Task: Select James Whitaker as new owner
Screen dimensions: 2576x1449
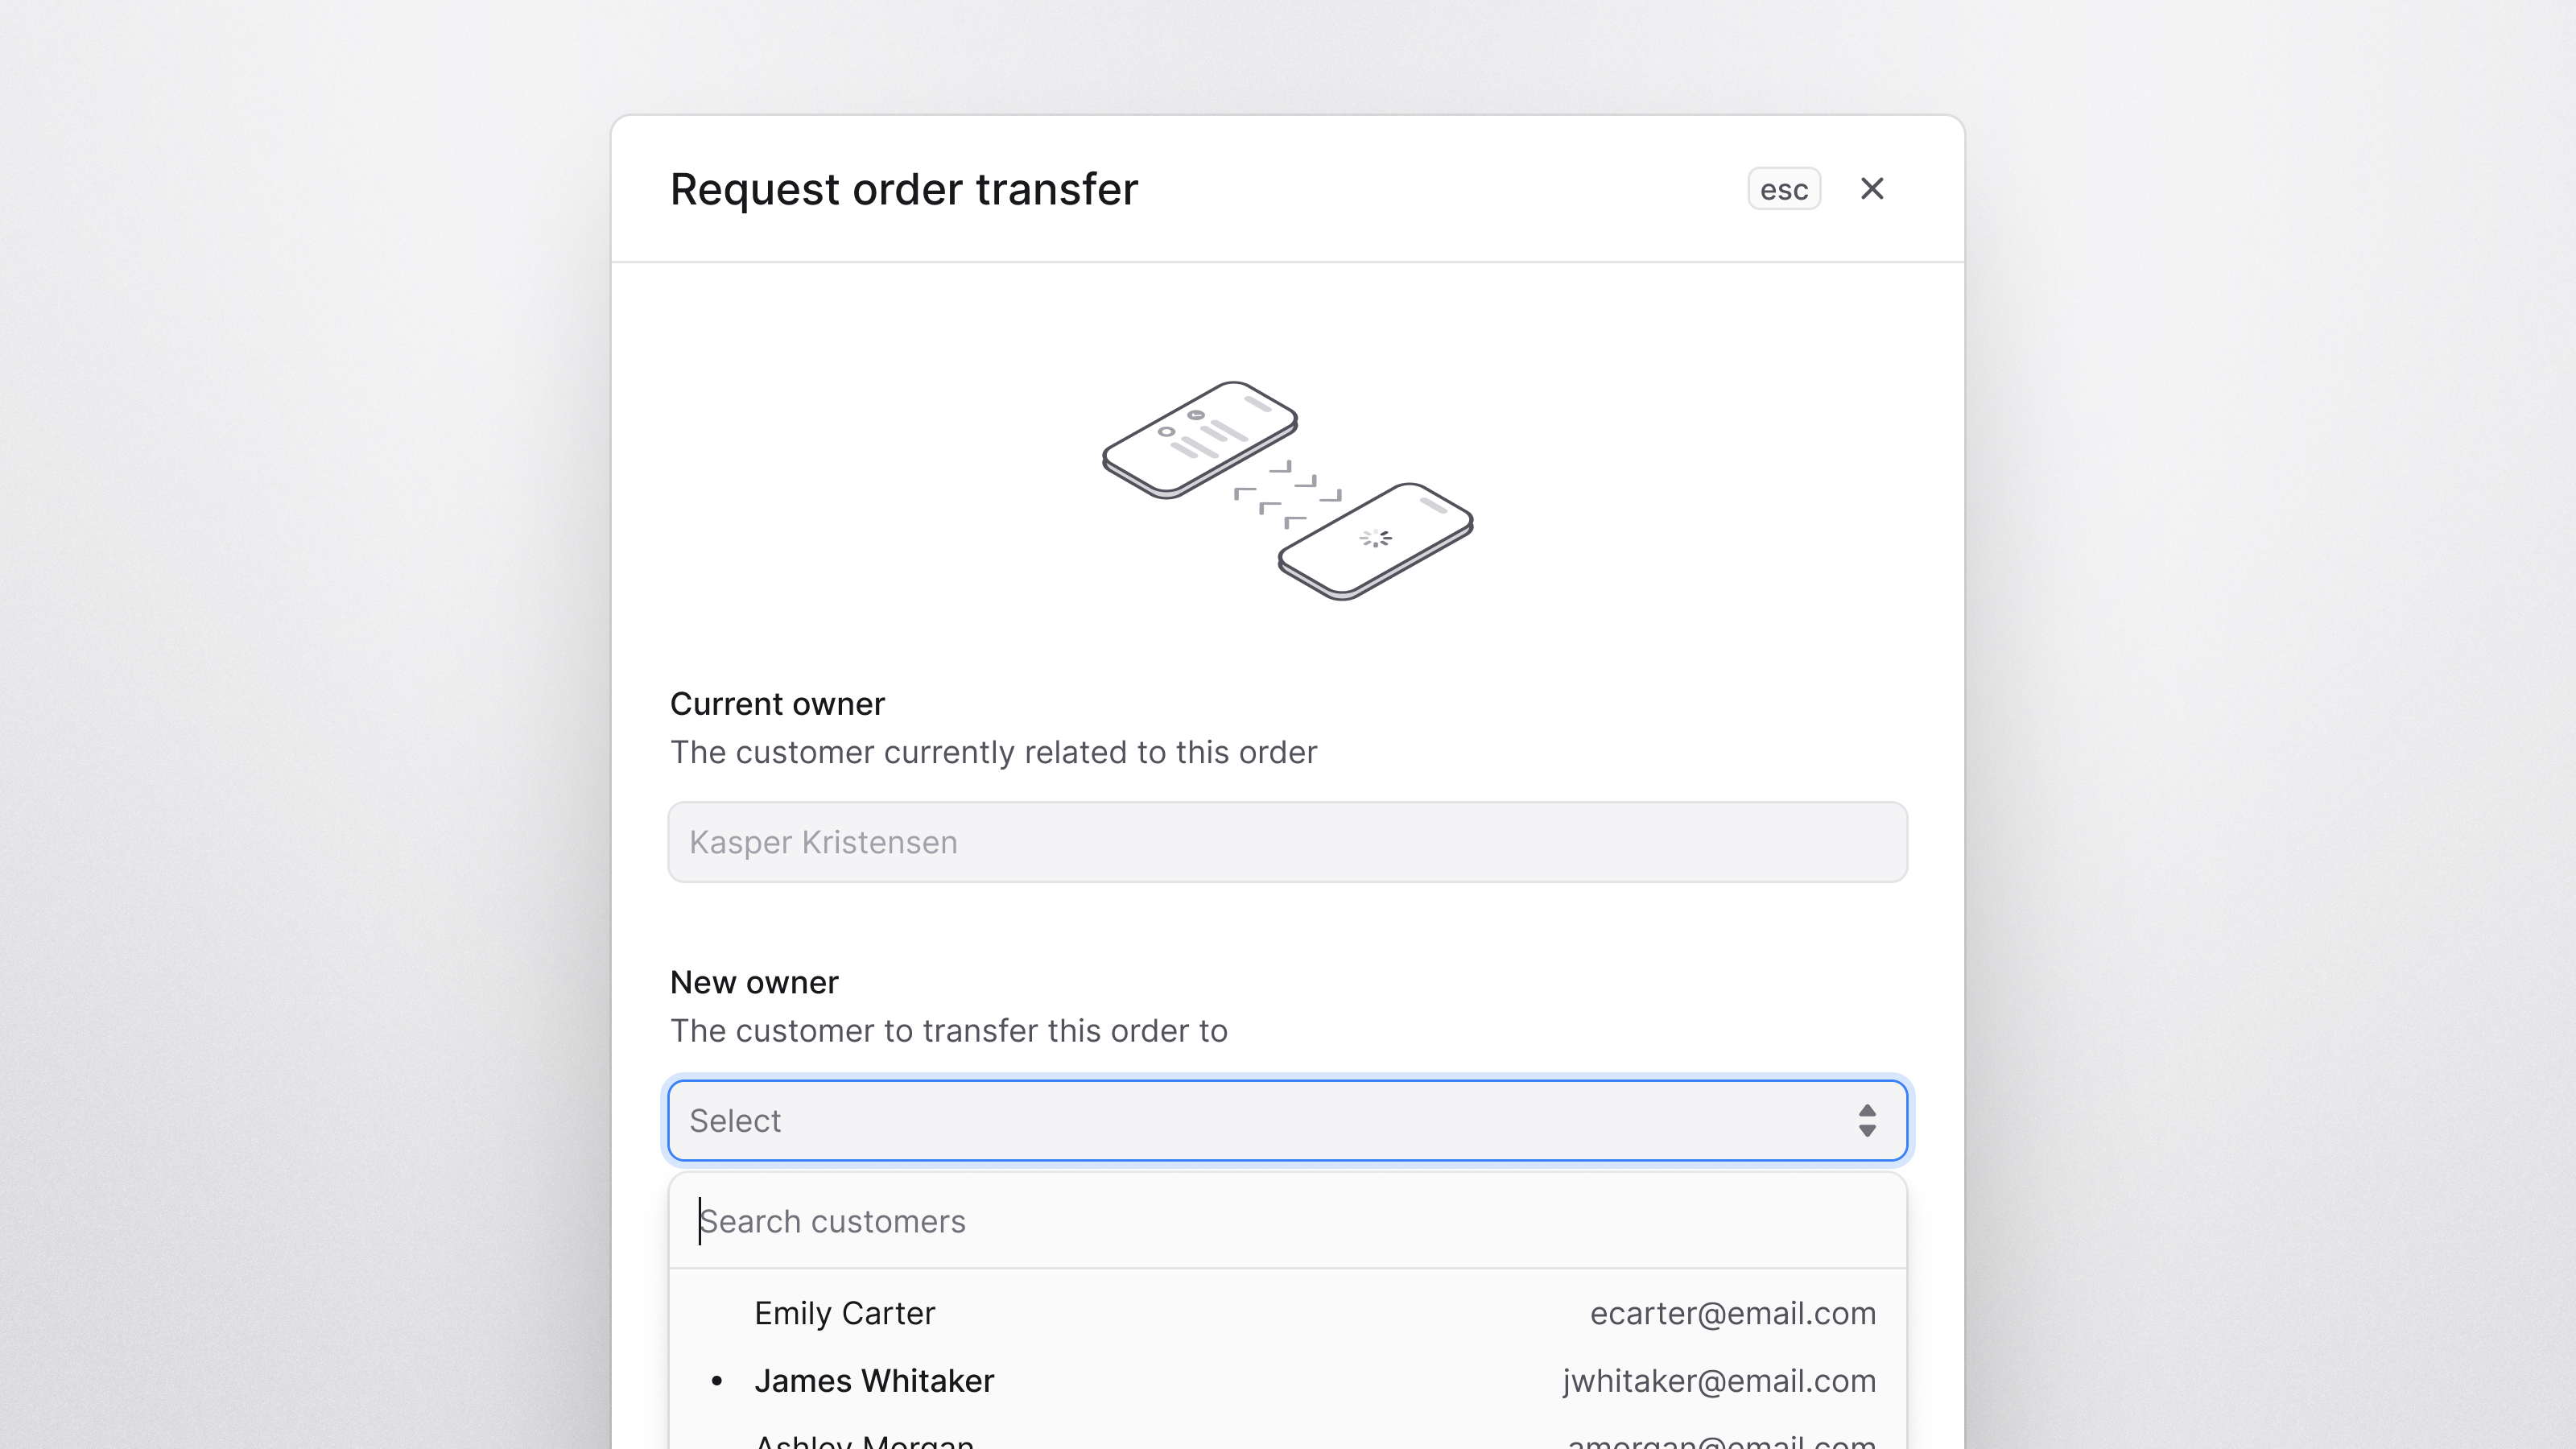Action: tap(1287, 1381)
